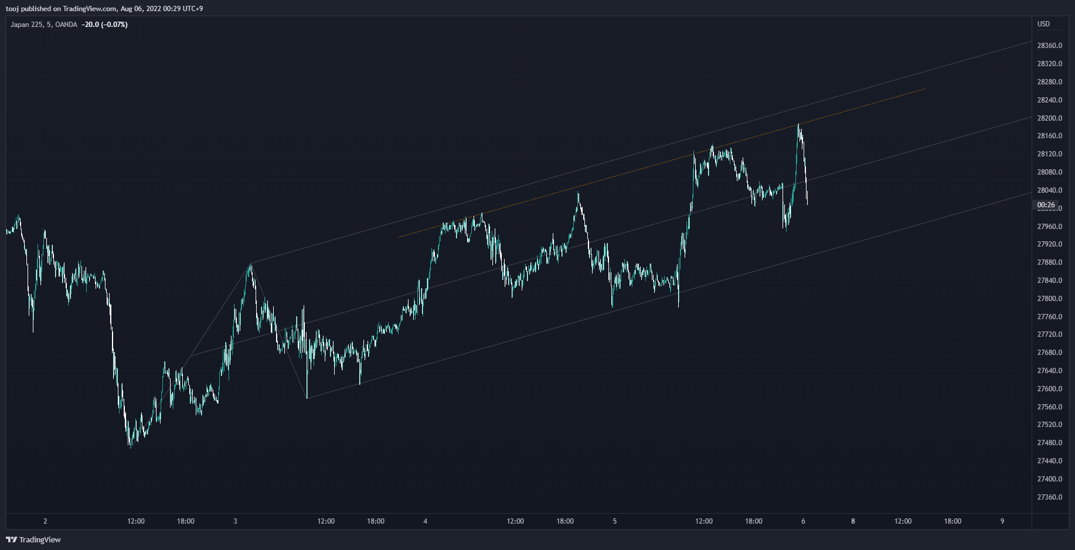
Task: Click the 27960.0 price label
Action: (x=1050, y=227)
